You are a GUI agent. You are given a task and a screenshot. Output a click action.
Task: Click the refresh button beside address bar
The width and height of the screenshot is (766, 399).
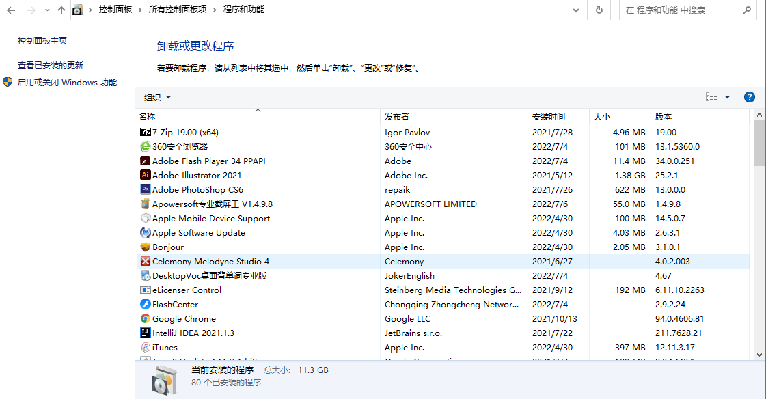click(599, 10)
